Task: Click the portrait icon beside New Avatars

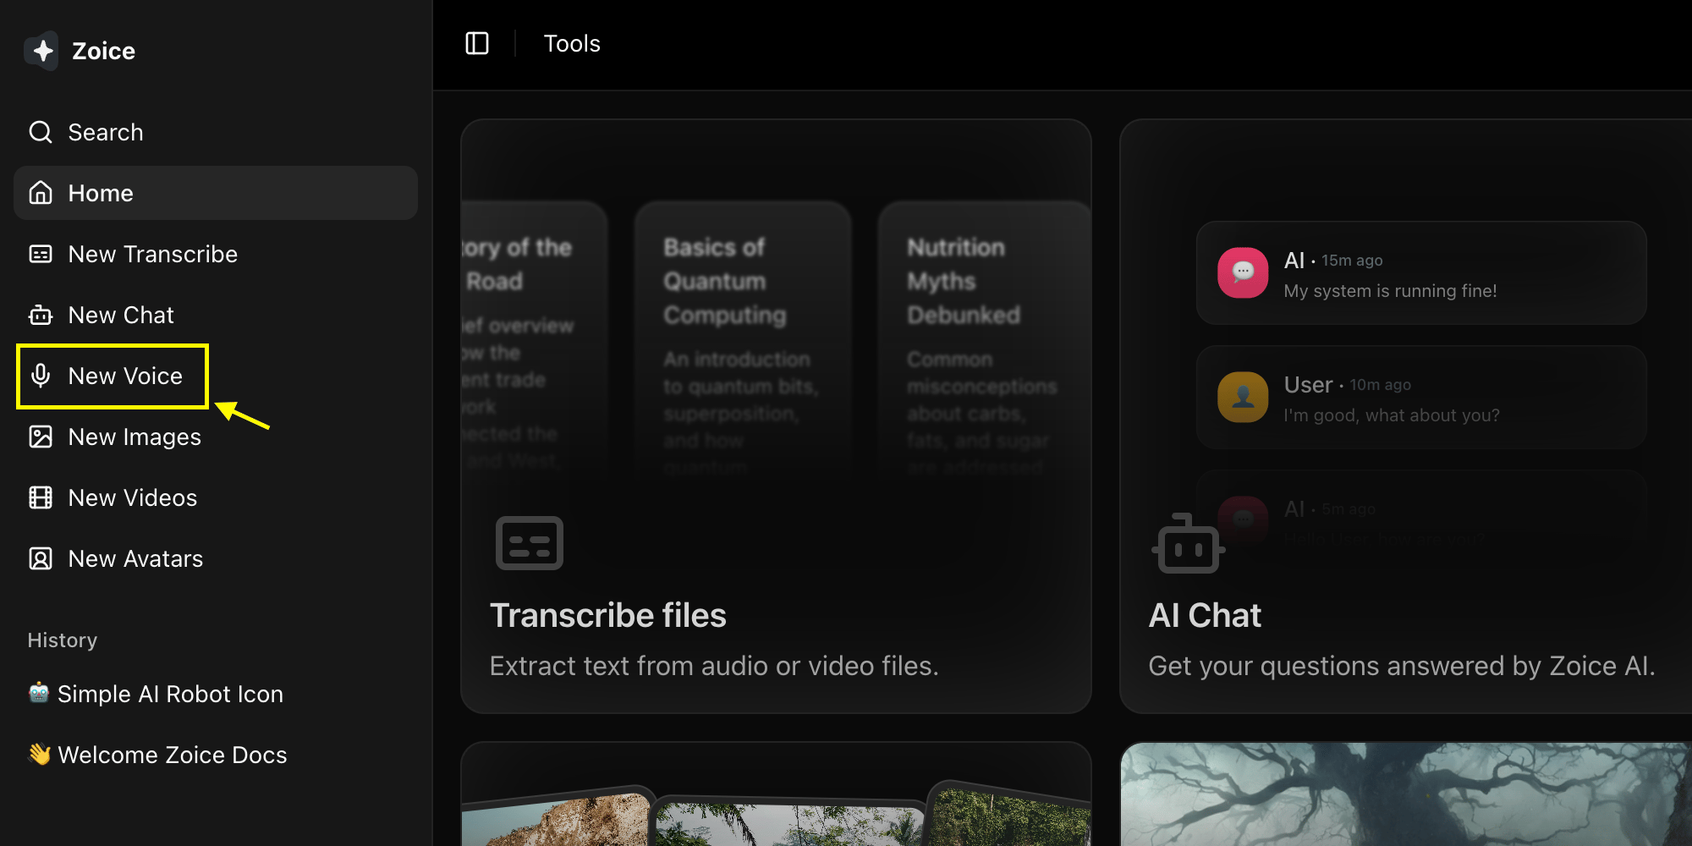Action: (x=41, y=558)
